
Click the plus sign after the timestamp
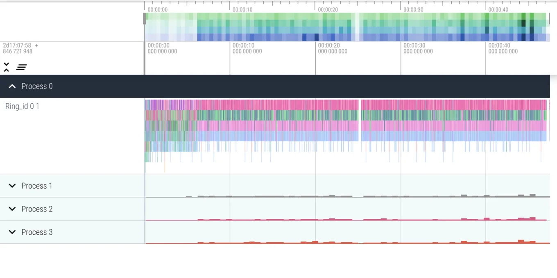[x=36, y=45]
